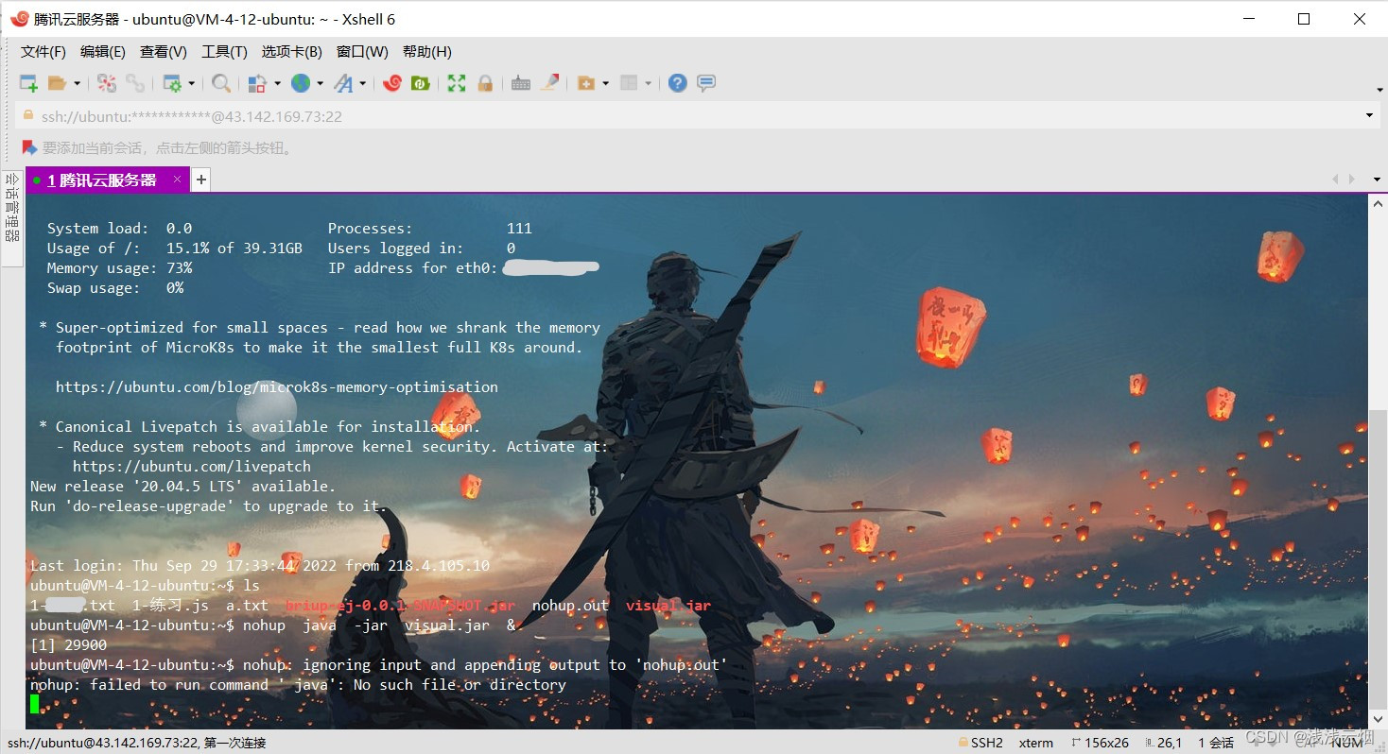Screen dimensions: 1388x754
Task: Click the toolbar overflow arrow at right
Action: (1379, 90)
